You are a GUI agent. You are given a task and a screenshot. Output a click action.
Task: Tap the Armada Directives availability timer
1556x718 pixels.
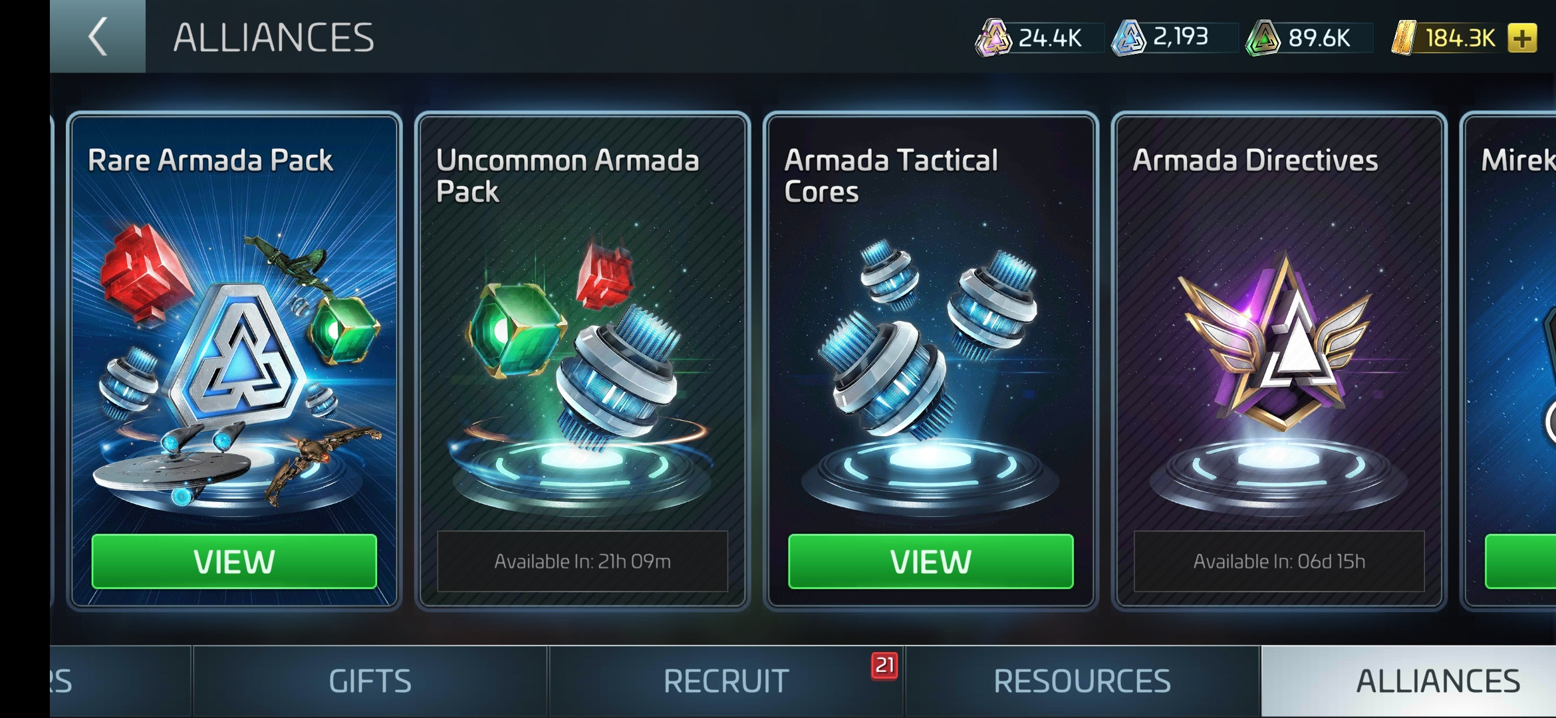[x=1279, y=561]
